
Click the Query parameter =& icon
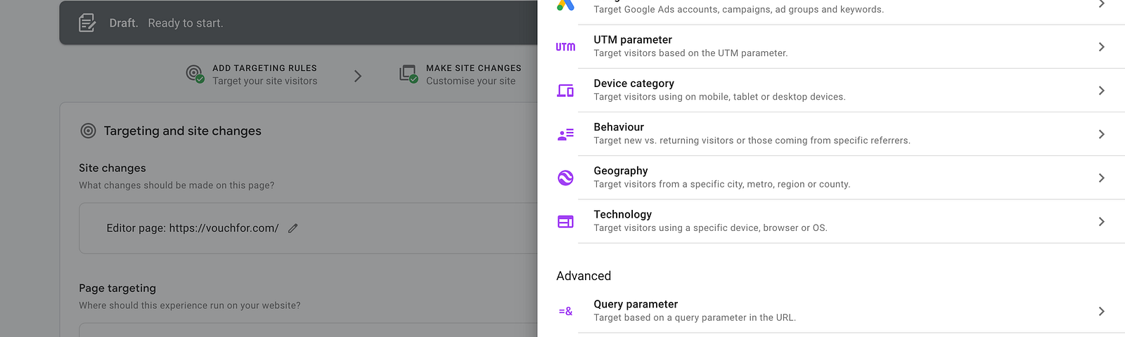[x=565, y=311]
